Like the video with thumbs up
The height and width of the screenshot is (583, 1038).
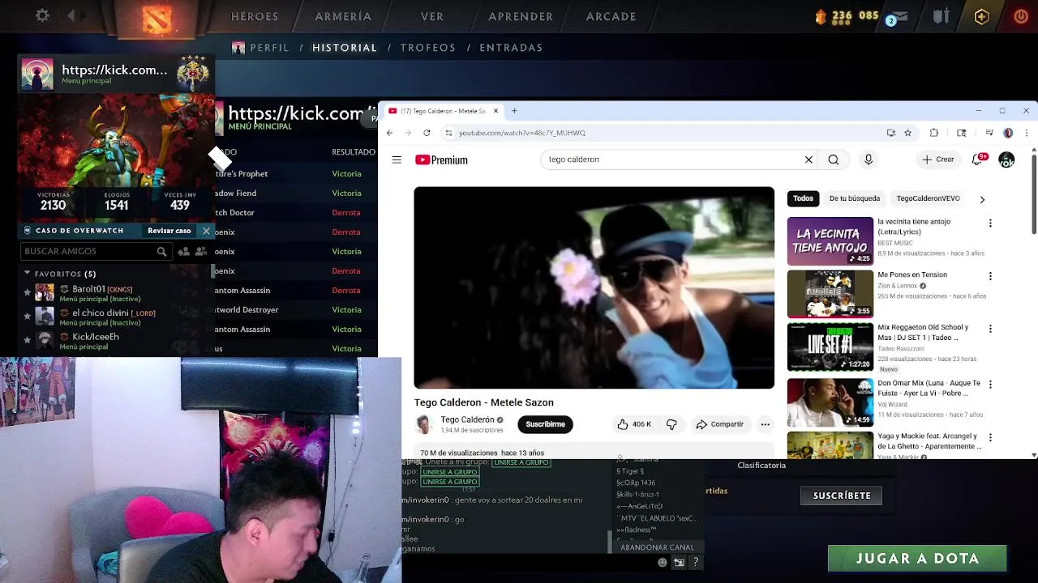pos(633,424)
